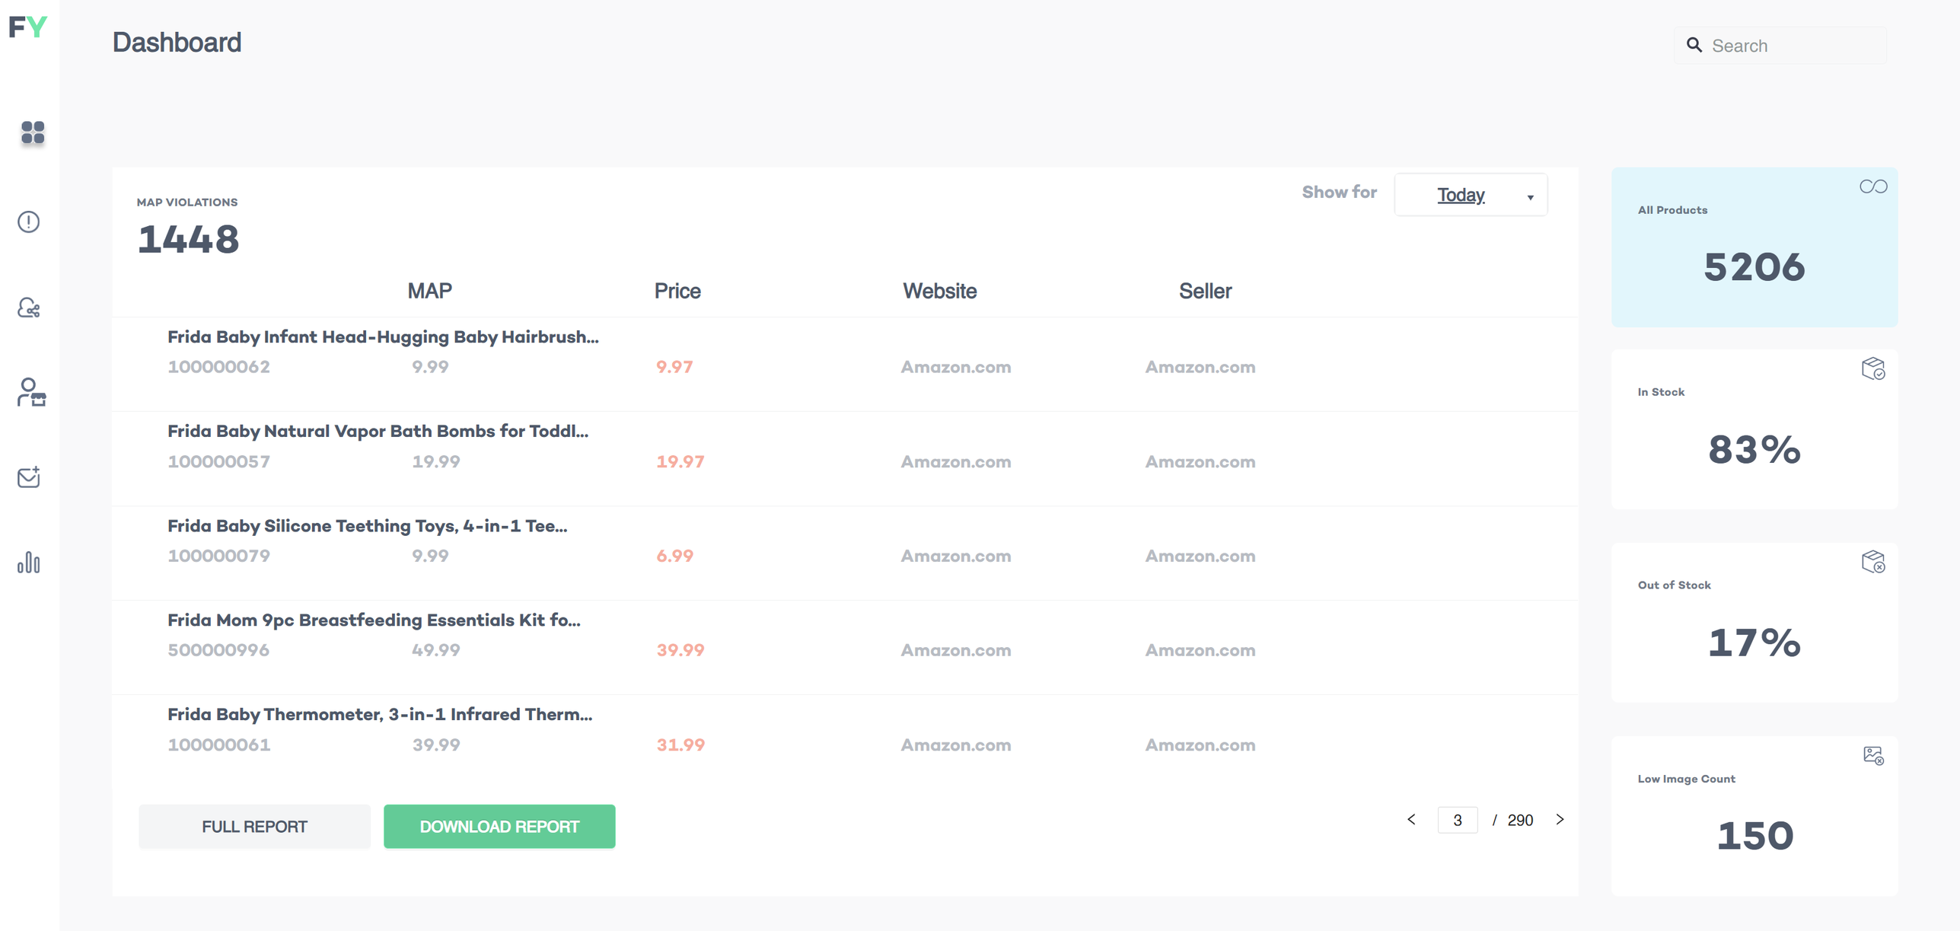Image resolution: width=1960 pixels, height=931 pixels.
Task: Click Website Amazon.com in Hairbrush row
Action: point(956,367)
